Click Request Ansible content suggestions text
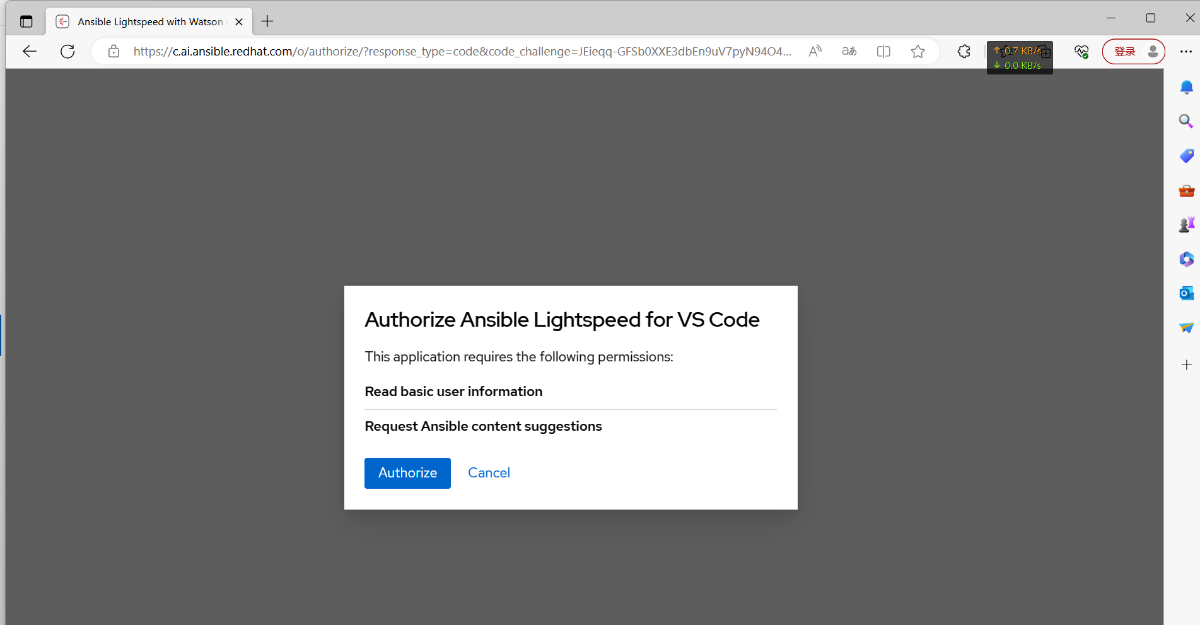Screen dimensions: 1200x625 pos(483,426)
